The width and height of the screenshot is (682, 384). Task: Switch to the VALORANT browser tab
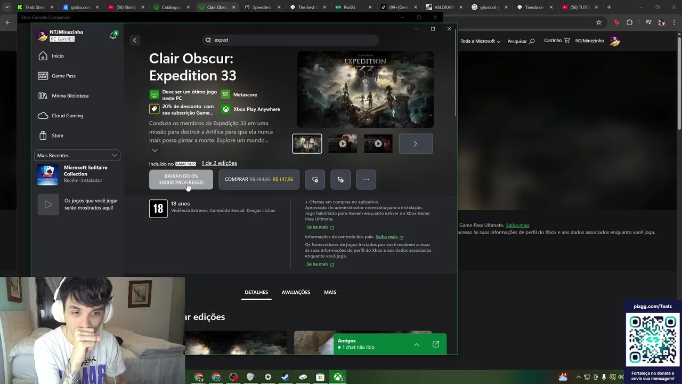click(x=443, y=7)
